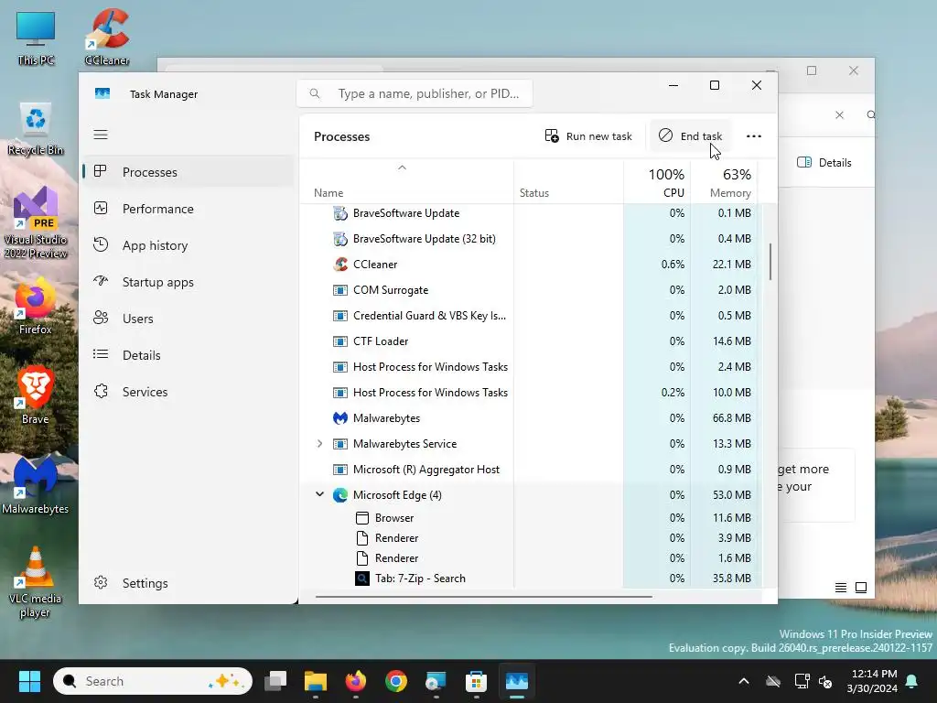Open the Task Manager hamburger navigation menu
This screenshot has height=703, width=937.
[101, 135]
